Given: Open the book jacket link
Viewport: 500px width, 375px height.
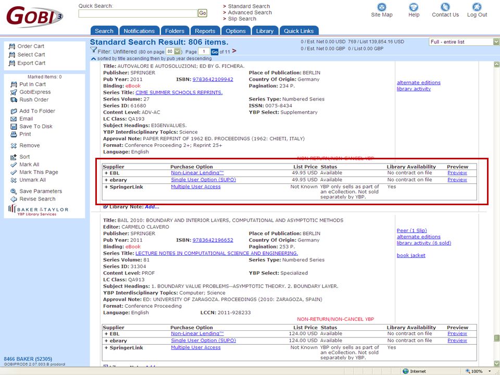Looking at the screenshot, I should tap(411, 255).
